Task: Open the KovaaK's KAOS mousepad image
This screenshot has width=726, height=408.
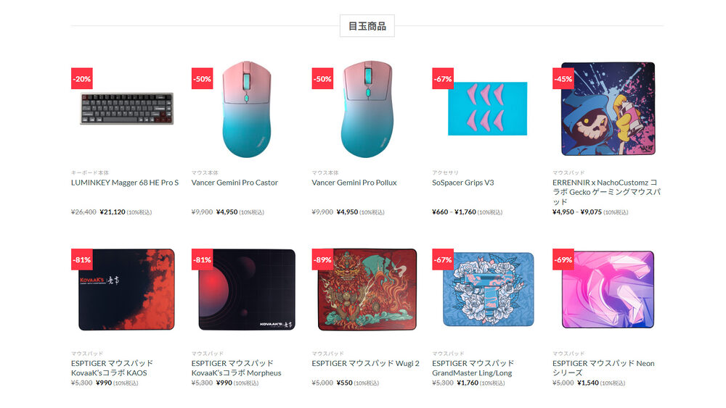Action: pos(126,290)
